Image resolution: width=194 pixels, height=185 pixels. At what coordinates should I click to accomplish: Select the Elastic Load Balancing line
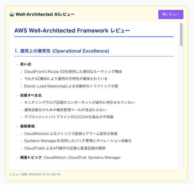(71, 86)
